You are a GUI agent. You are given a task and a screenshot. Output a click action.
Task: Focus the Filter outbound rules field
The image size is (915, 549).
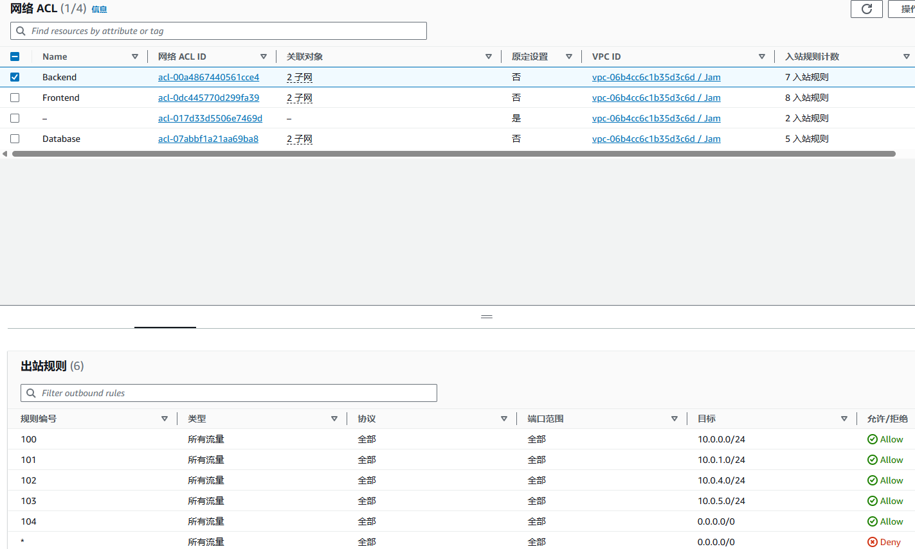click(229, 393)
